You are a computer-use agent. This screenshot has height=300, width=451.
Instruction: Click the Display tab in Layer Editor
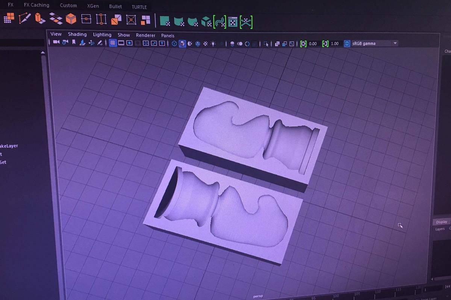(x=441, y=222)
